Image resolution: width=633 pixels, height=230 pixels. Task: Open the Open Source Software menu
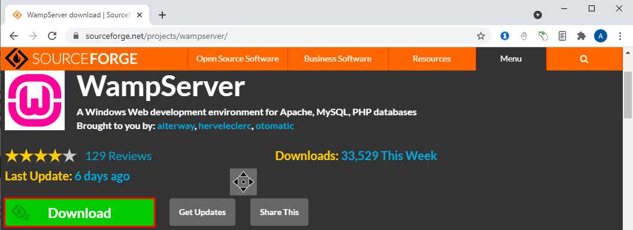[237, 59]
